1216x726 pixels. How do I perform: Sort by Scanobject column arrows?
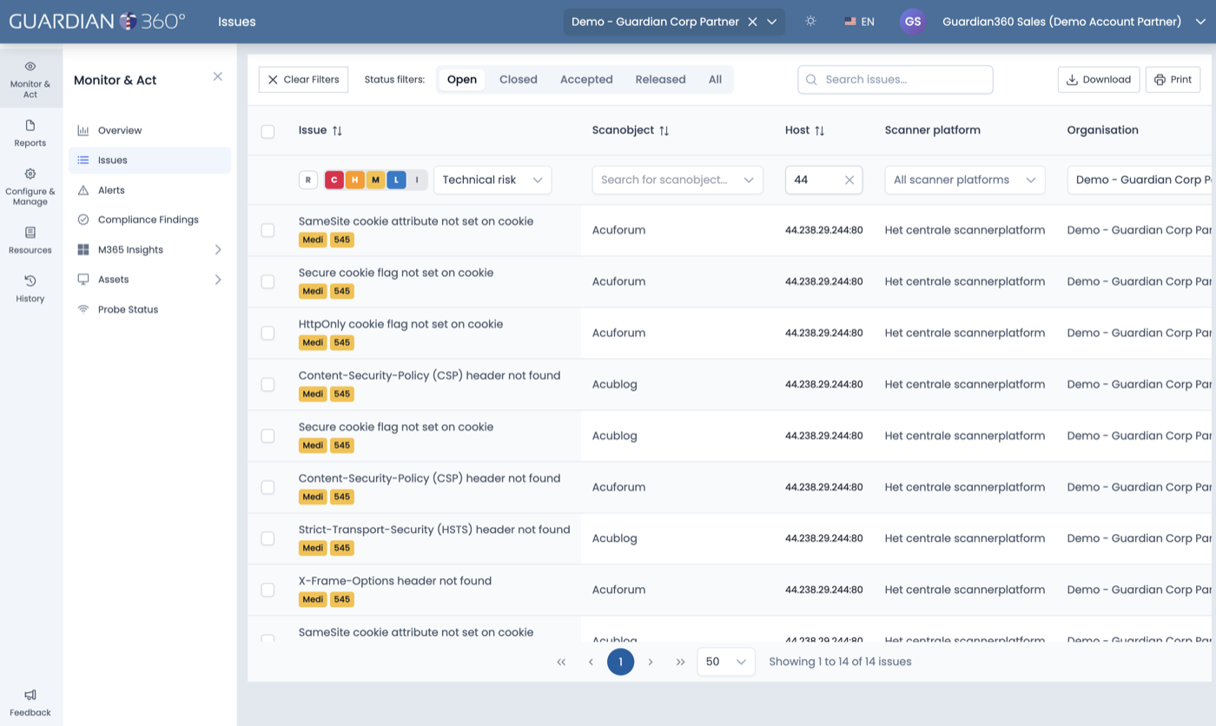click(664, 130)
